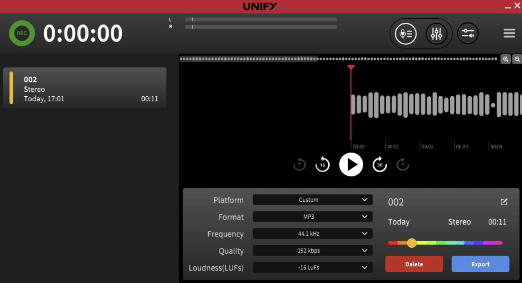This screenshot has width=522, height=283.
Task: Delete recording 002
Action: click(414, 264)
